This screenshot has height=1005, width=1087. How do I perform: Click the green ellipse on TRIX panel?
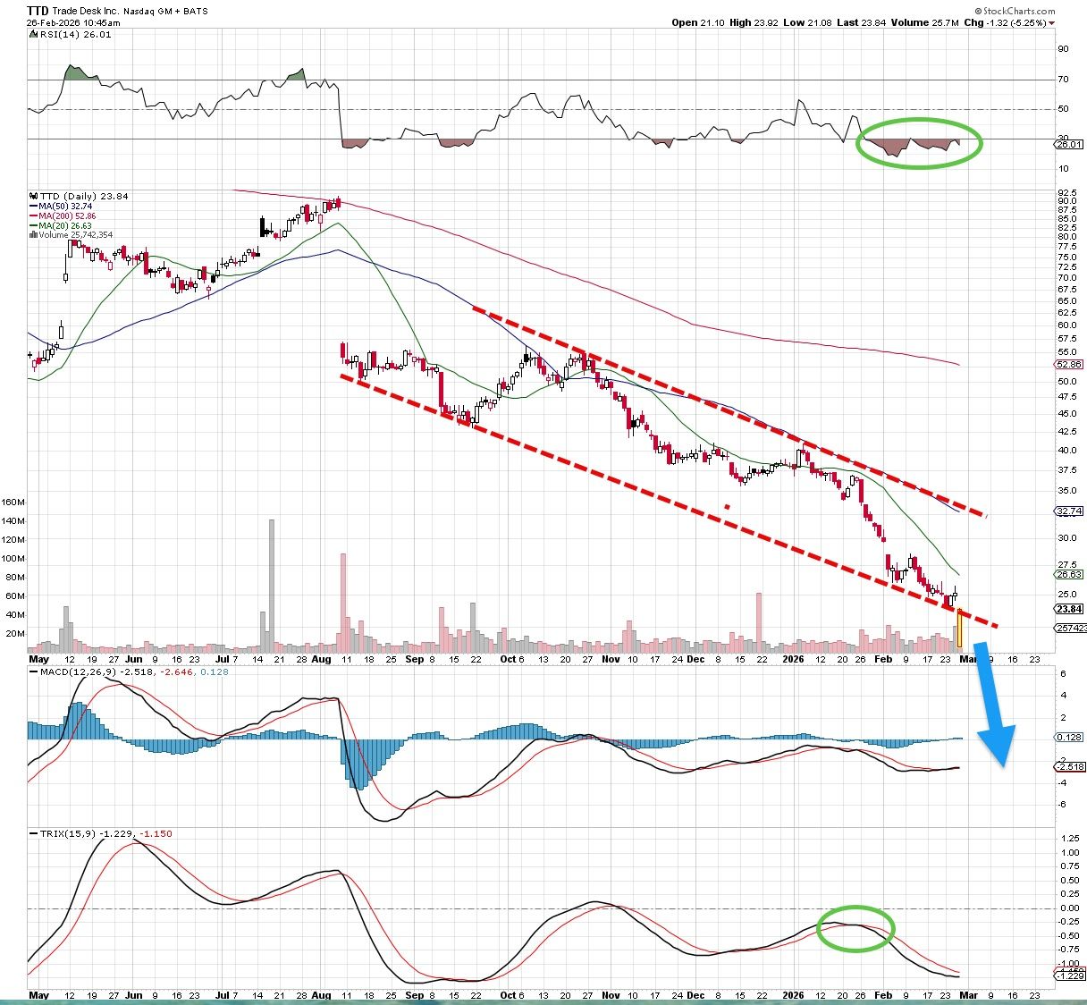click(855, 928)
